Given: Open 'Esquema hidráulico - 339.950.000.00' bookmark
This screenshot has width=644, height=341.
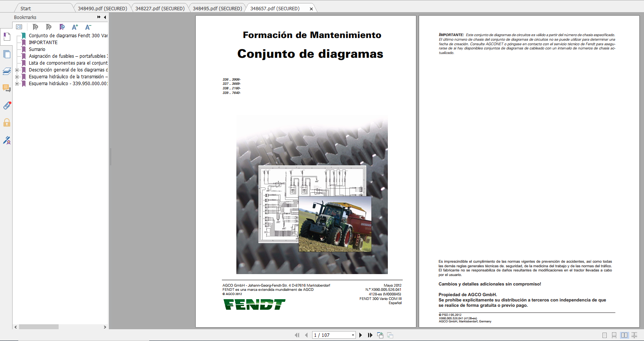Looking at the screenshot, I should point(68,84).
